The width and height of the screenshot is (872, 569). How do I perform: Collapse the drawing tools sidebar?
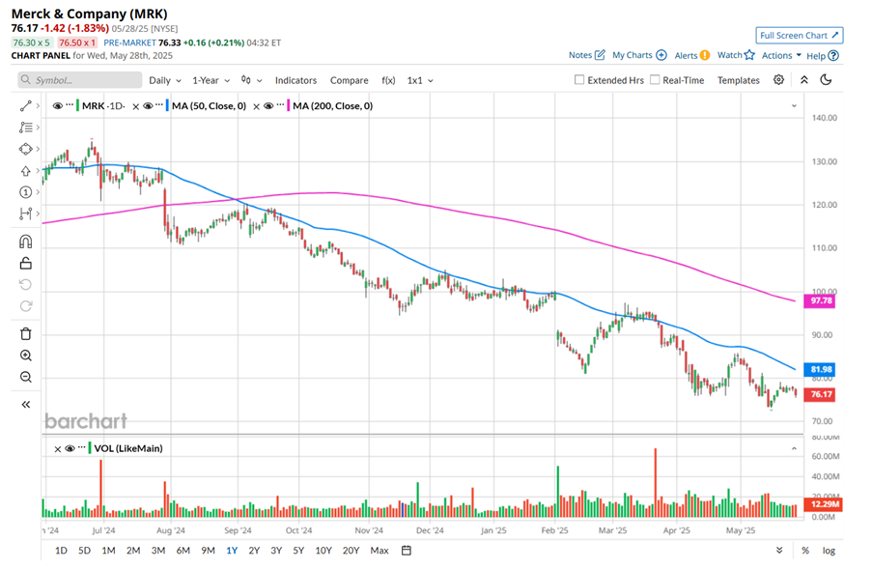(25, 405)
